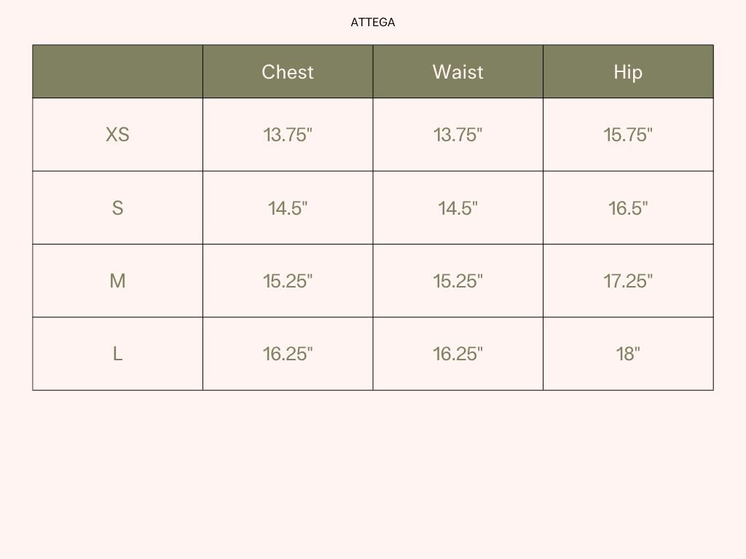
Task: Select the Waist column header
Action: (x=458, y=72)
